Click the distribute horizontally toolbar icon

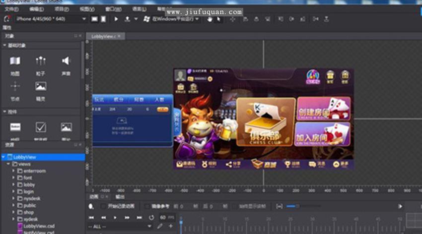pos(315,19)
